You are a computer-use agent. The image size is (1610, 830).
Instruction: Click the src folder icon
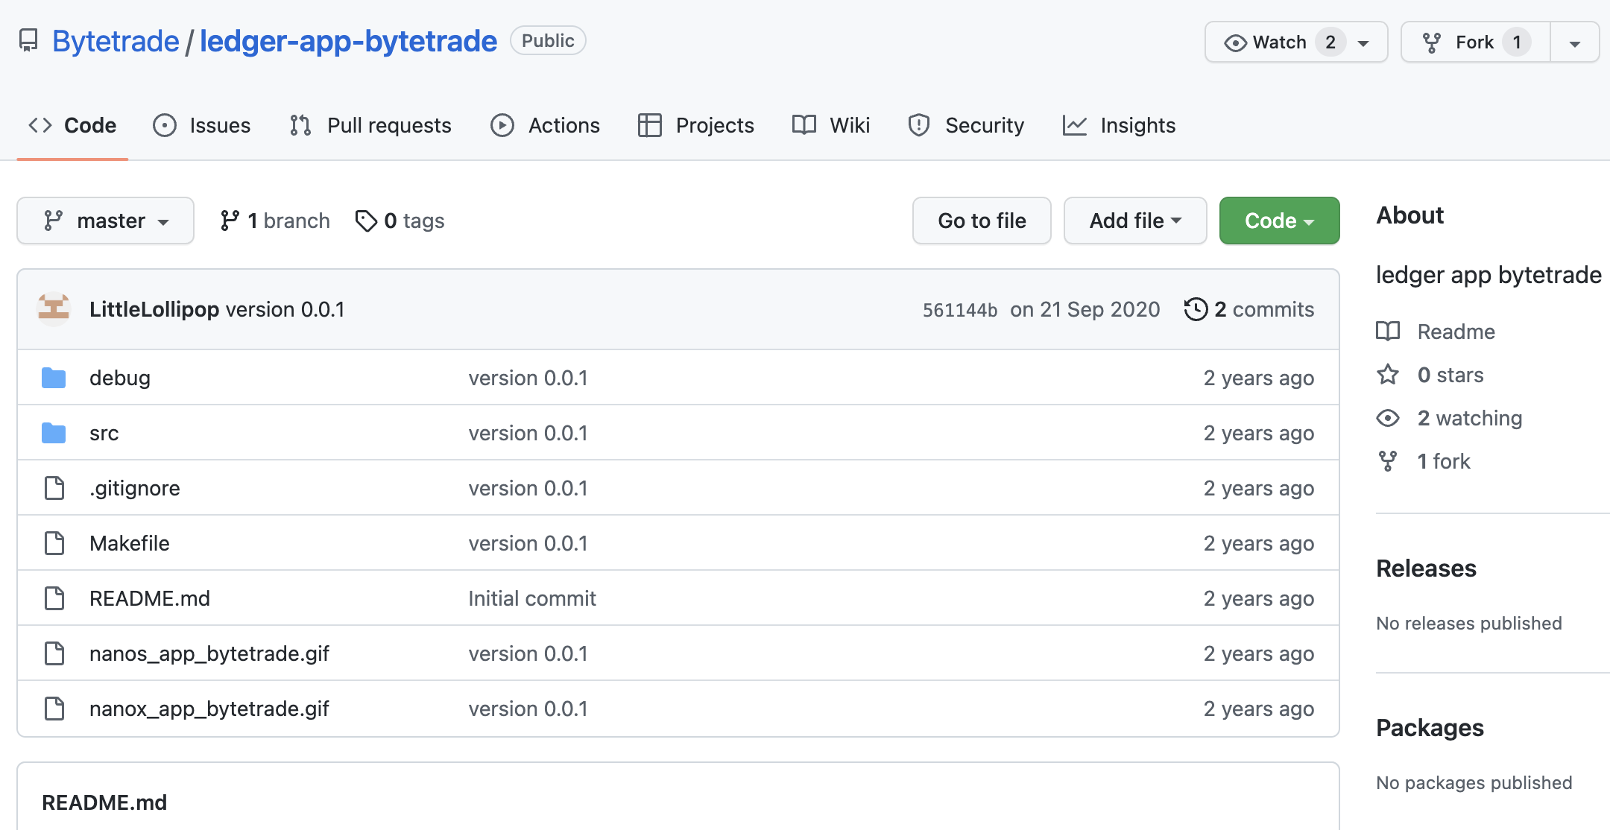click(54, 433)
